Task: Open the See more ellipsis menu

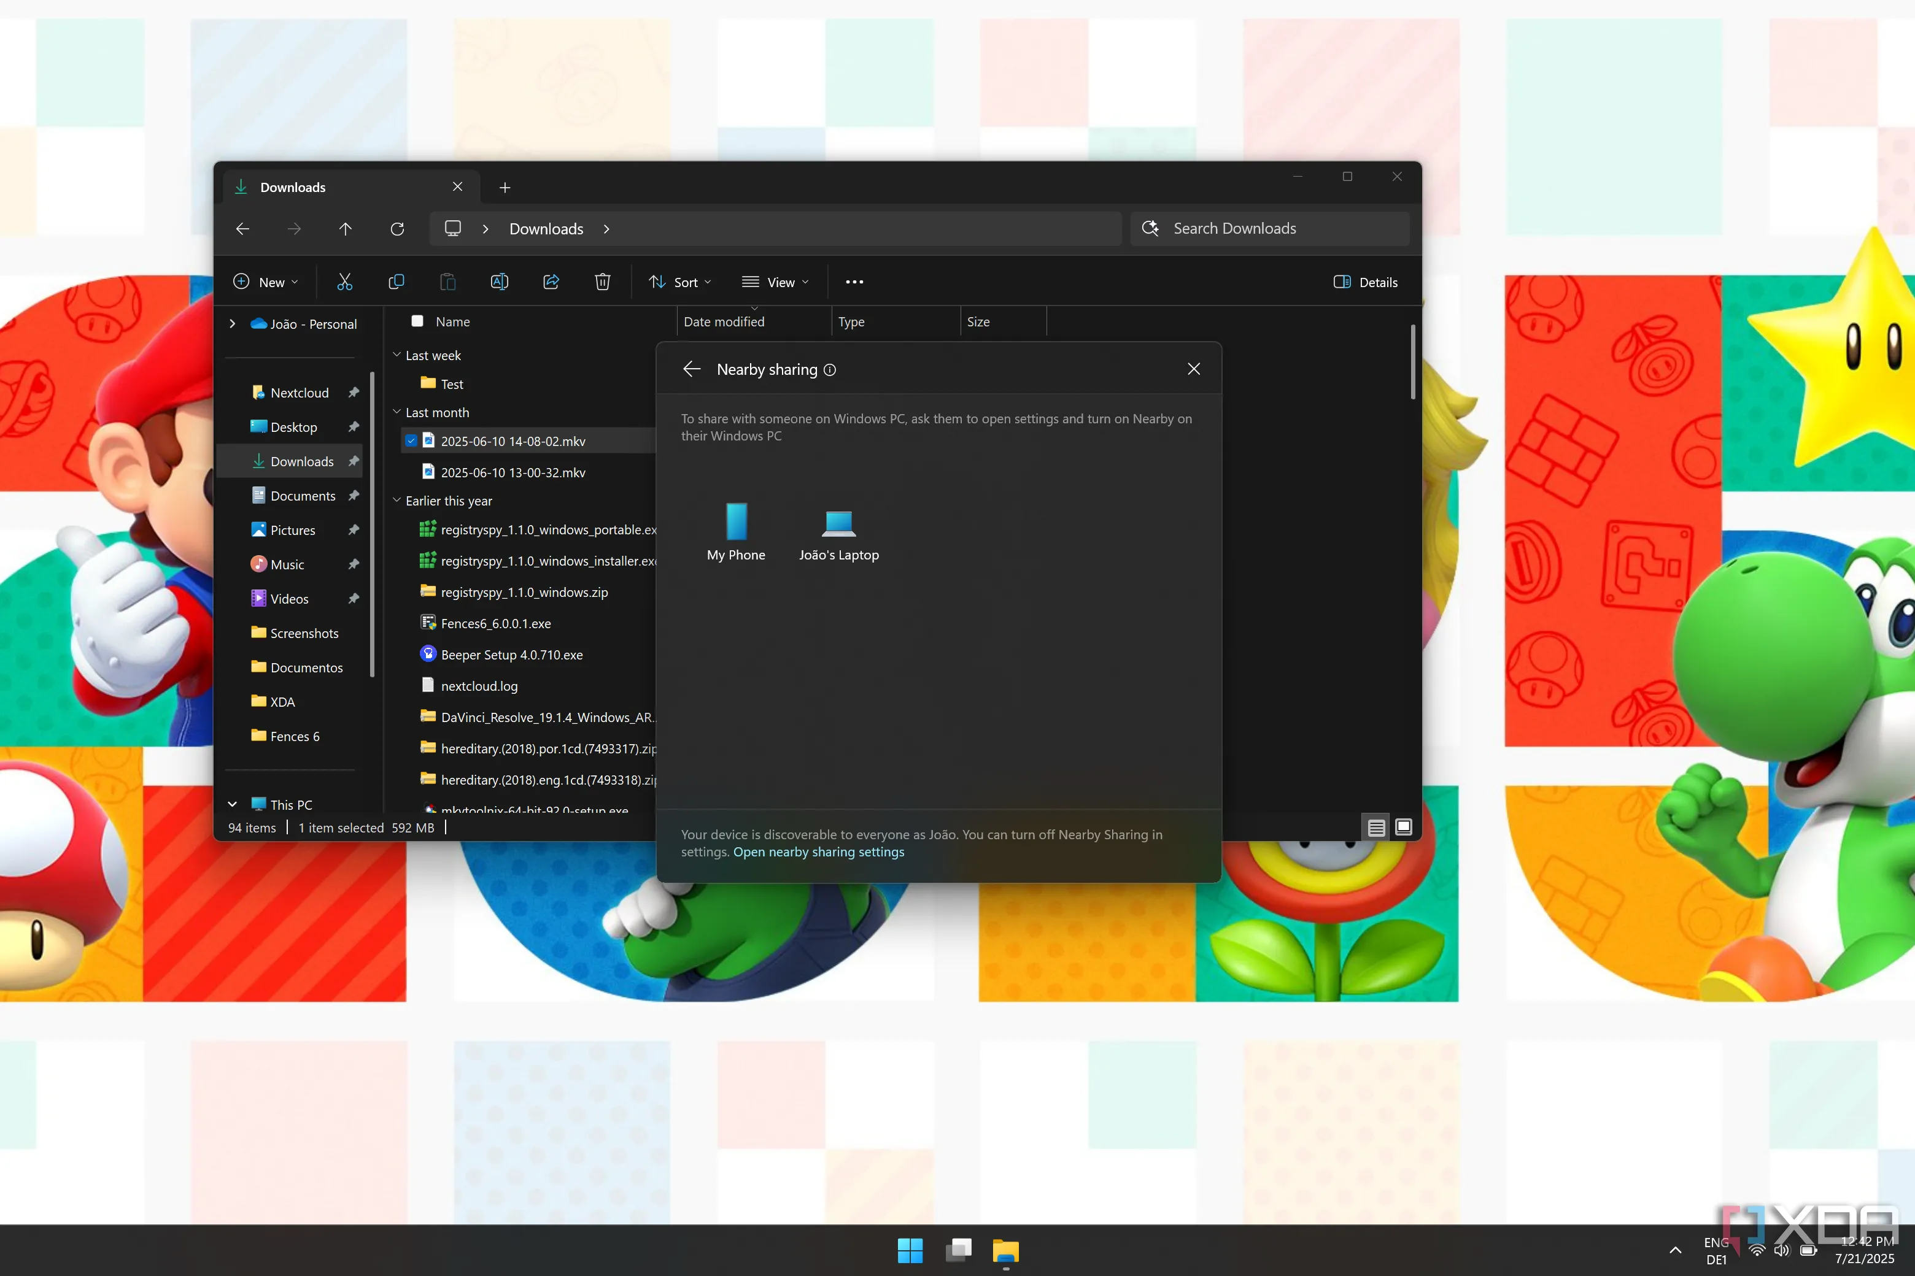Action: click(854, 282)
